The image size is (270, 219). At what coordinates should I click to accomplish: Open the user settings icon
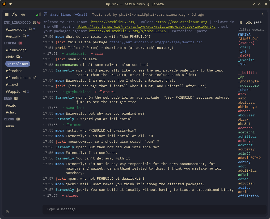click(x=15, y=14)
